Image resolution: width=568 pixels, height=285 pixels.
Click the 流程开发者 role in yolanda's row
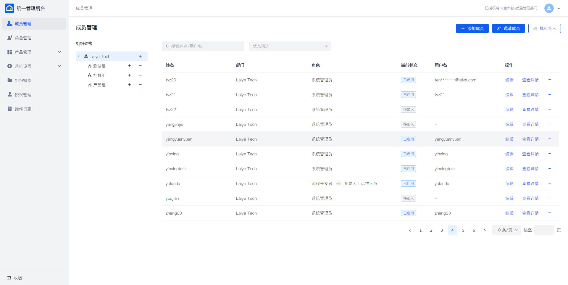point(322,183)
